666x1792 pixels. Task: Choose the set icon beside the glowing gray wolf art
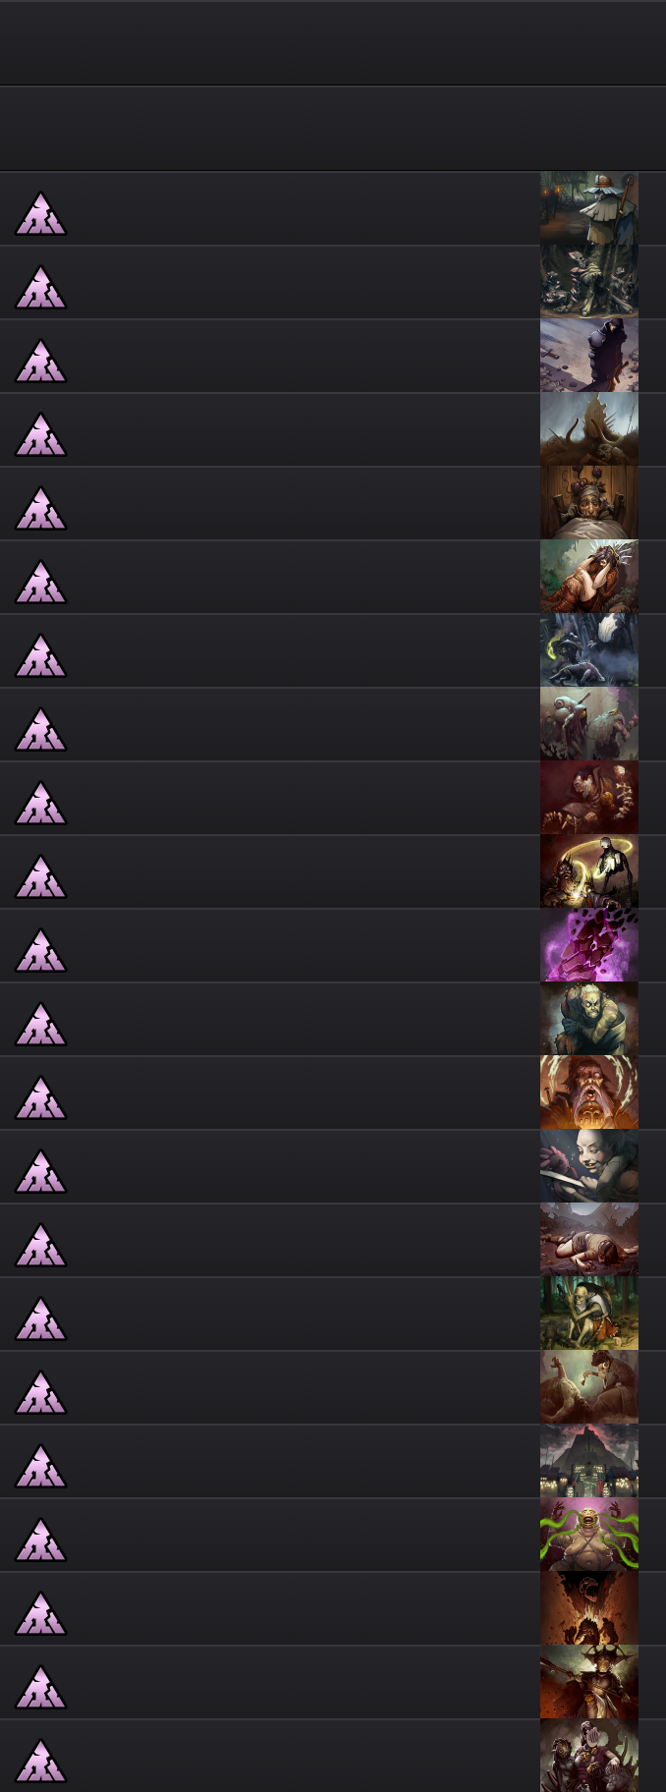pyautogui.click(x=40, y=655)
